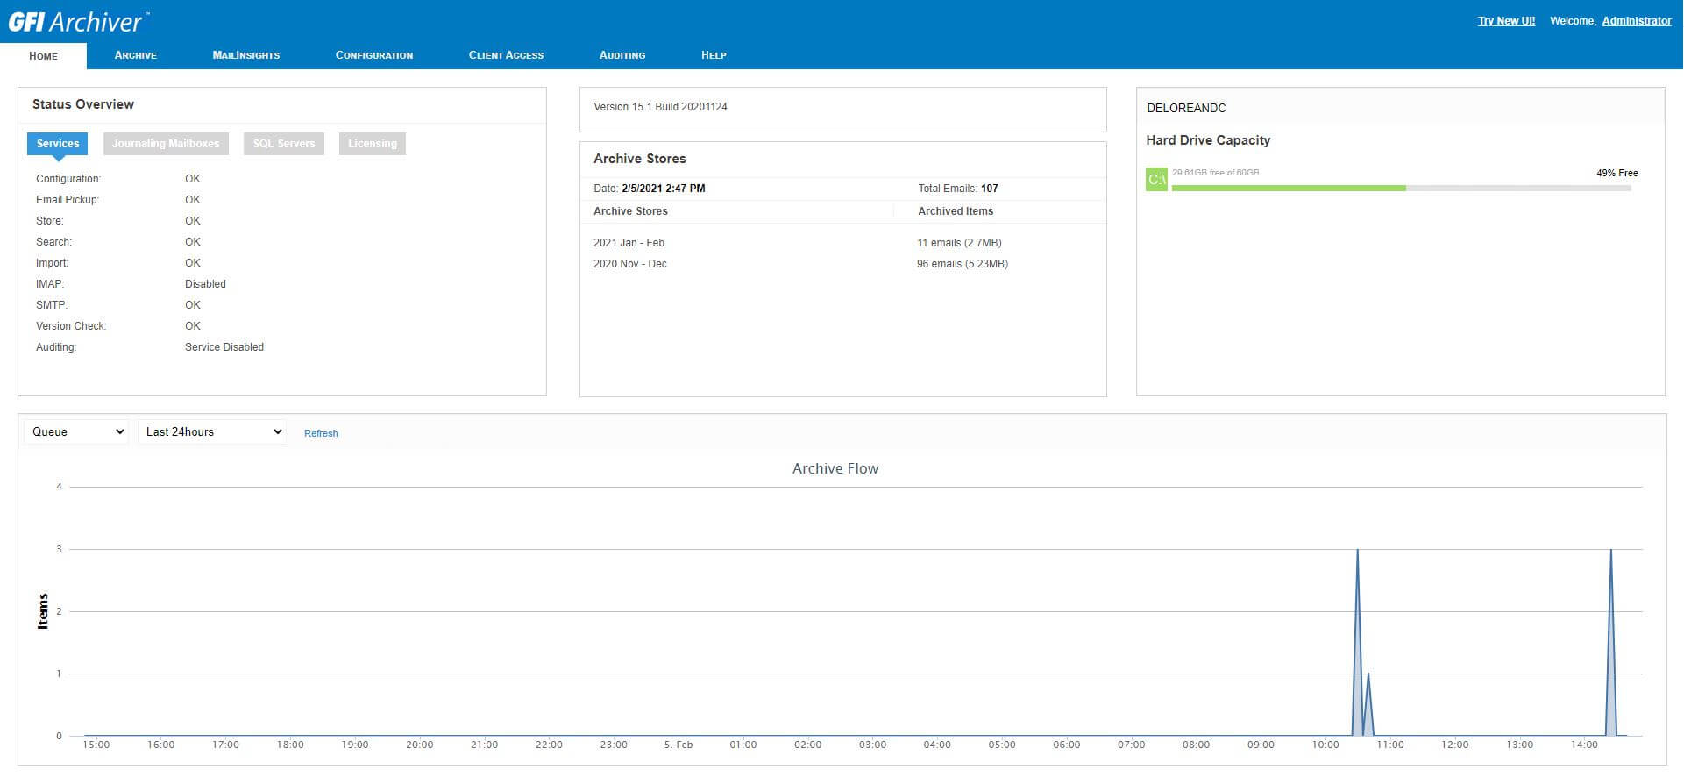Click the Version Check service label
This screenshot has width=1684, height=777.
tap(71, 326)
